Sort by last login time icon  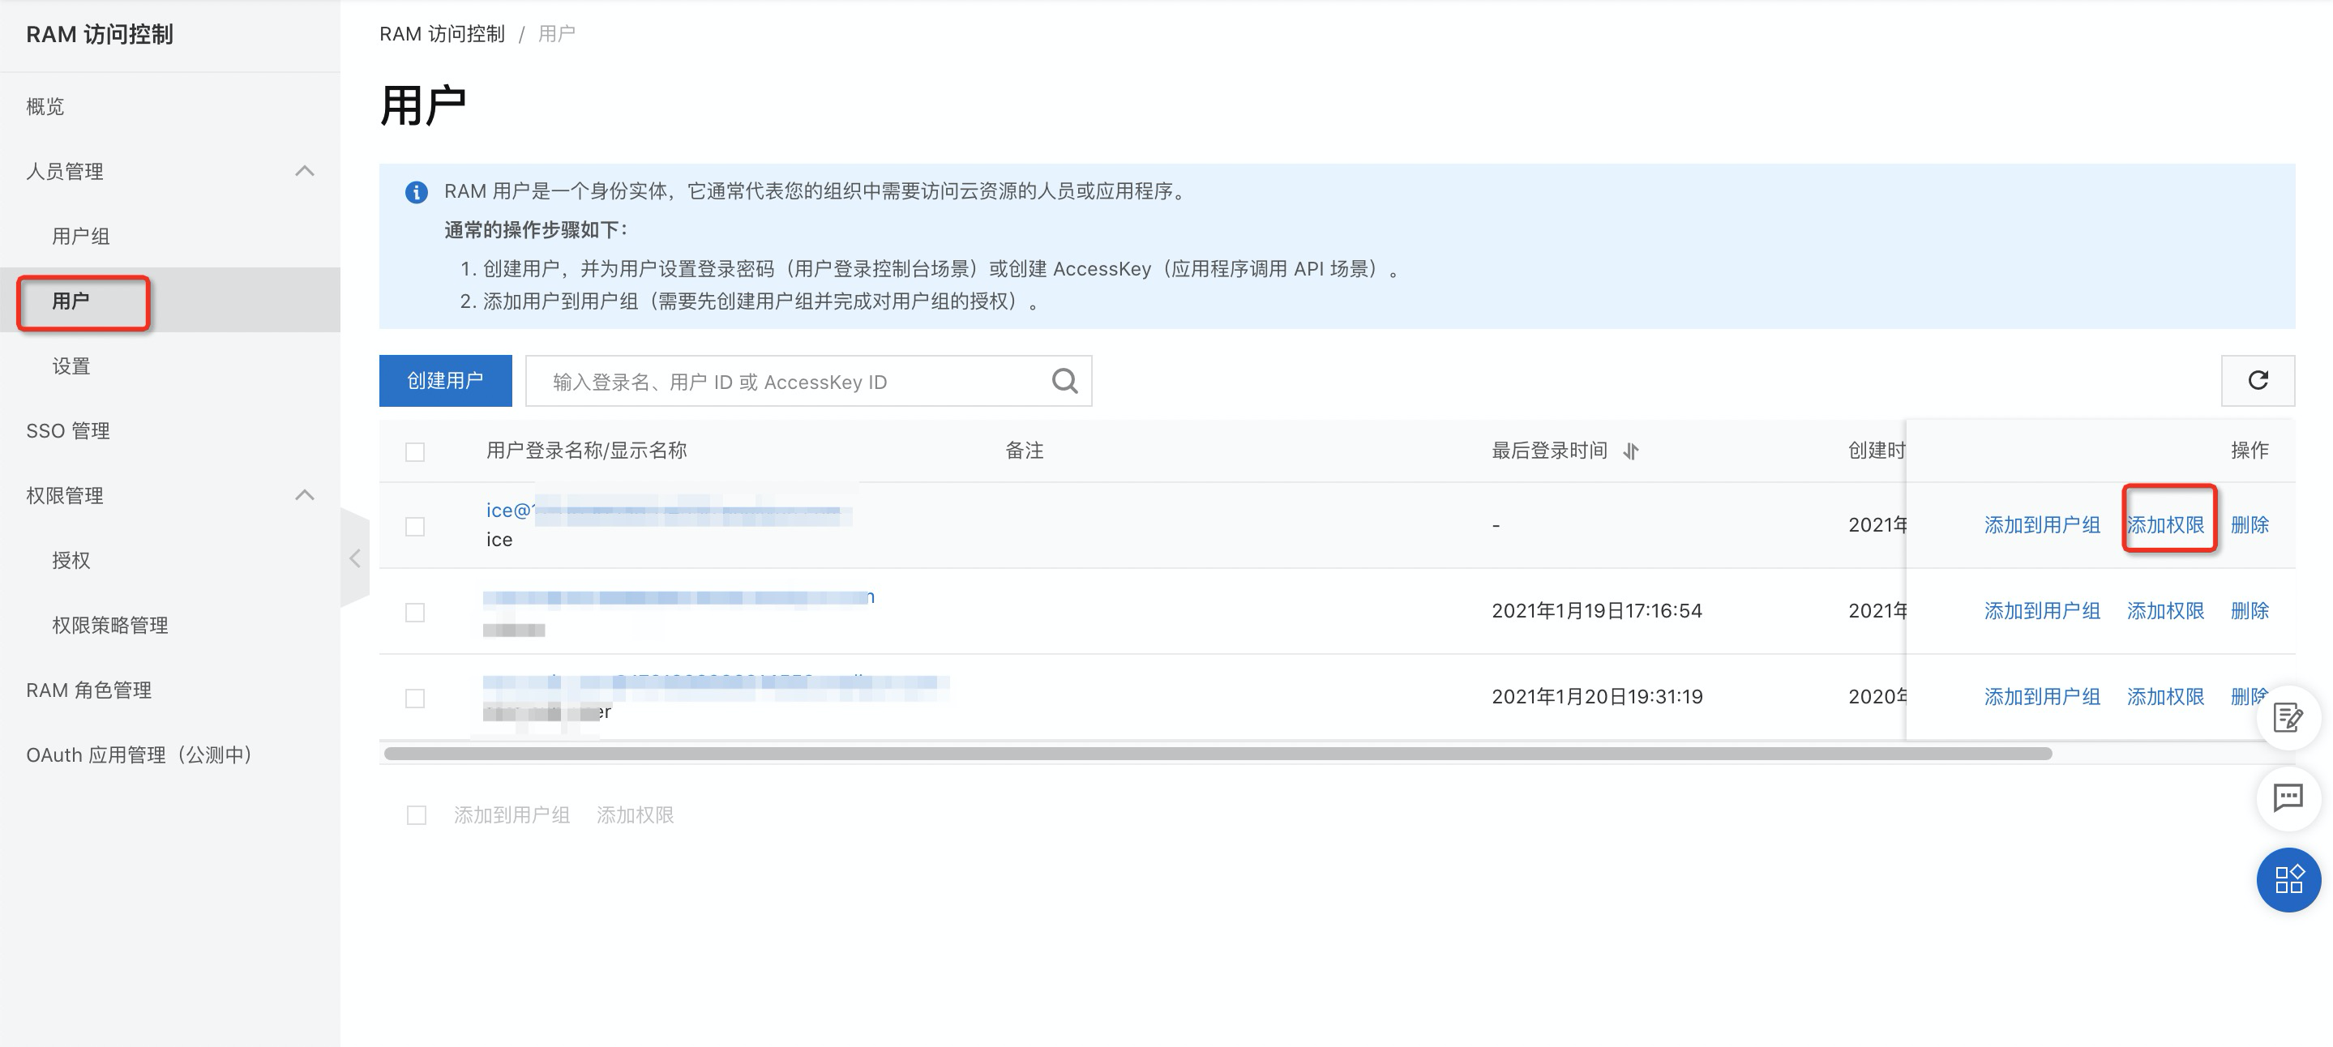[x=1631, y=451]
